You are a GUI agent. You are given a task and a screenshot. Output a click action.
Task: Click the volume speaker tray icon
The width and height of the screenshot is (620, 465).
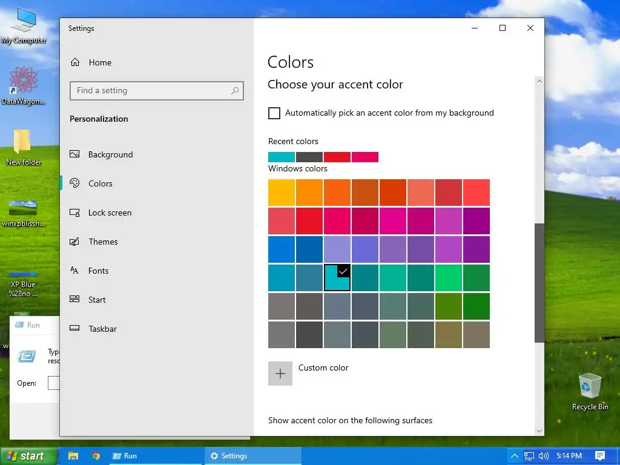[x=544, y=456]
